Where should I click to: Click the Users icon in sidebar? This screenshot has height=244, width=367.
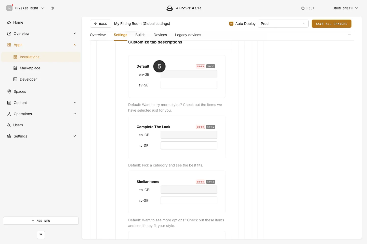(x=9, y=125)
